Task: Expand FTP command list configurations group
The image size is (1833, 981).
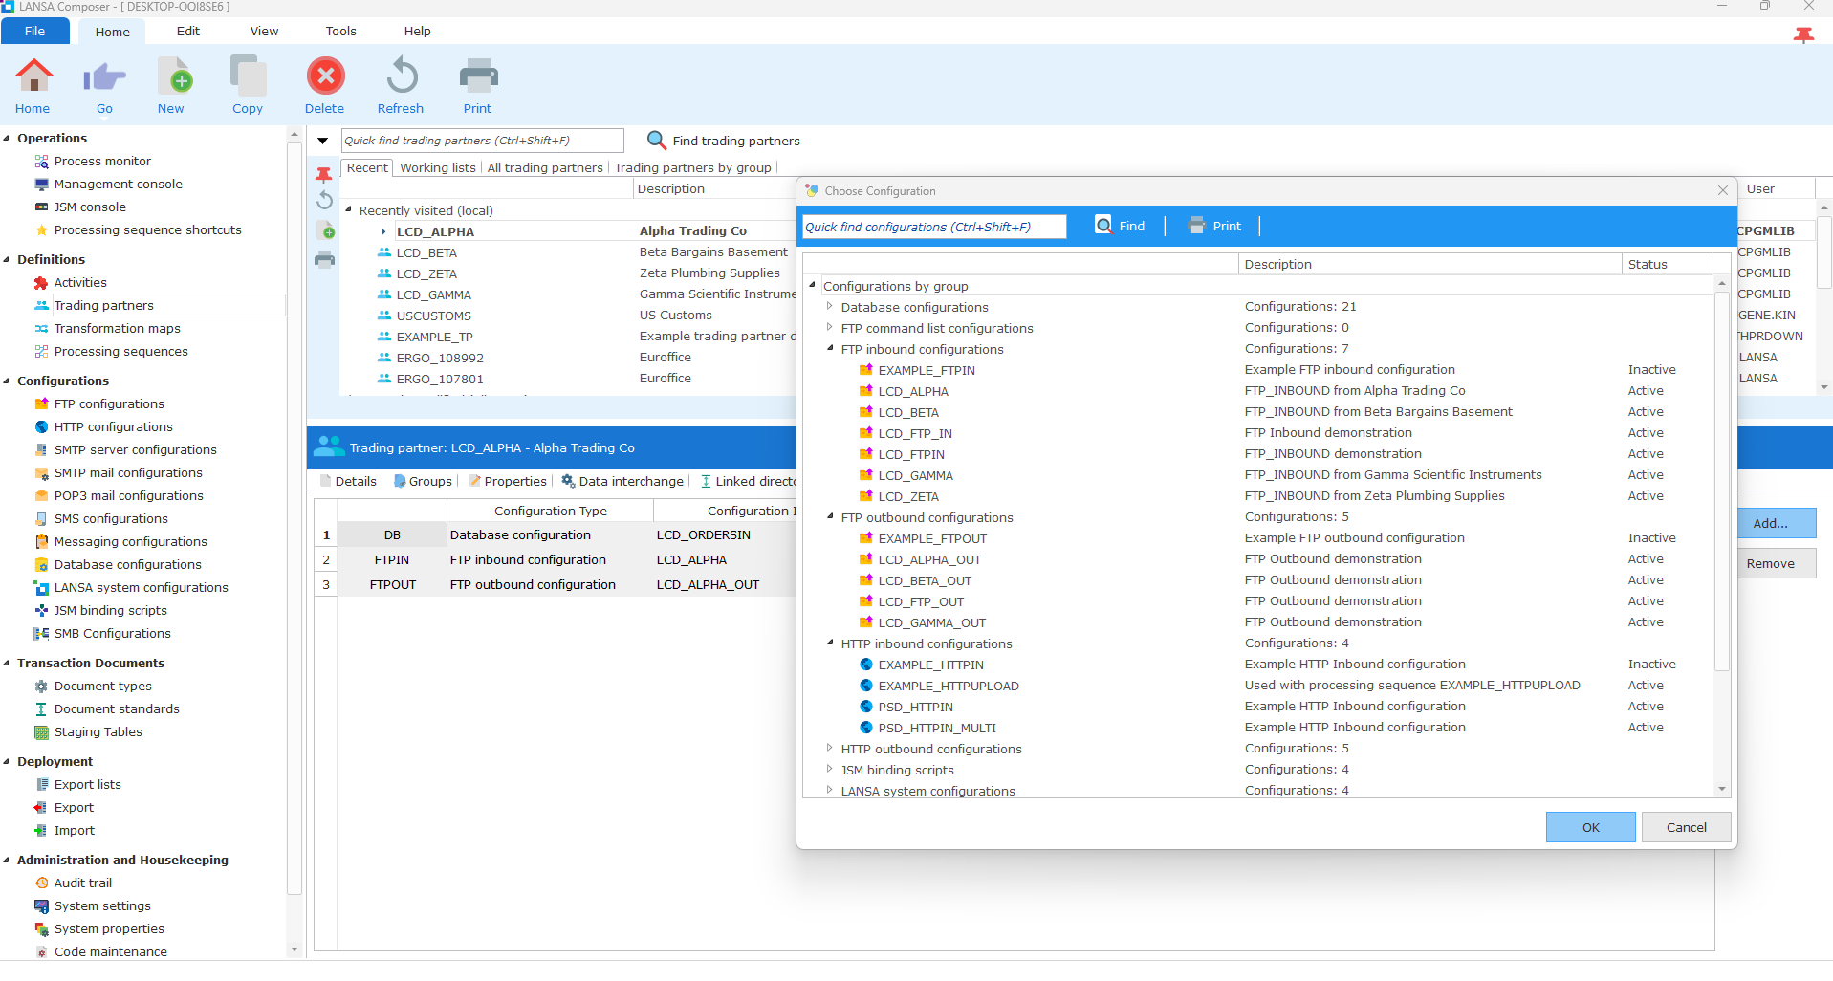Action: tap(829, 328)
